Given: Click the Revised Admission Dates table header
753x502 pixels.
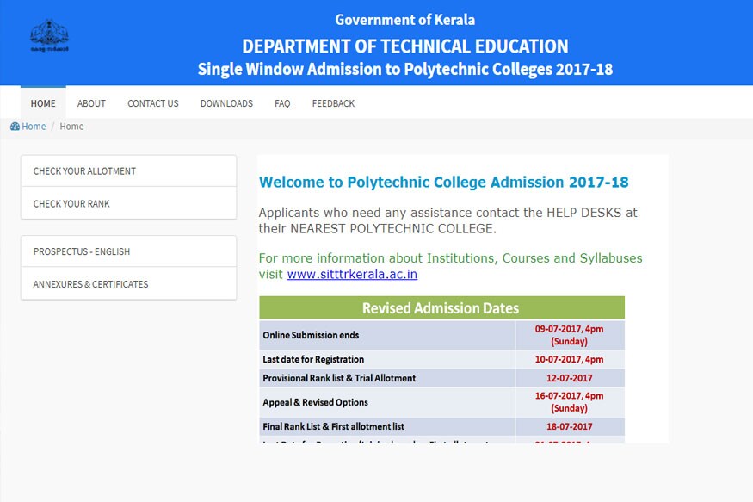Looking at the screenshot, I should coord(441,308).
